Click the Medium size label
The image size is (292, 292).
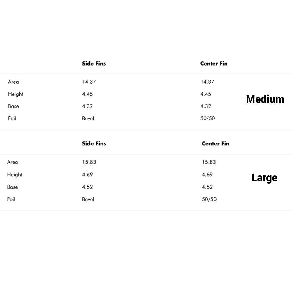(265, 99)
